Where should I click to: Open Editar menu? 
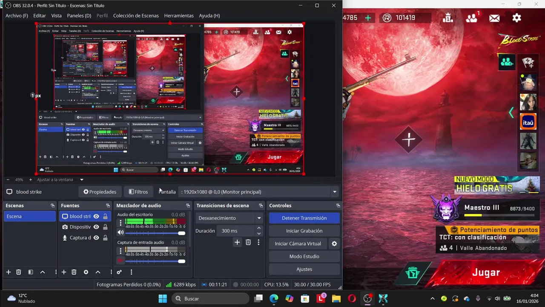pyautogui.click(x=40, y=15)
